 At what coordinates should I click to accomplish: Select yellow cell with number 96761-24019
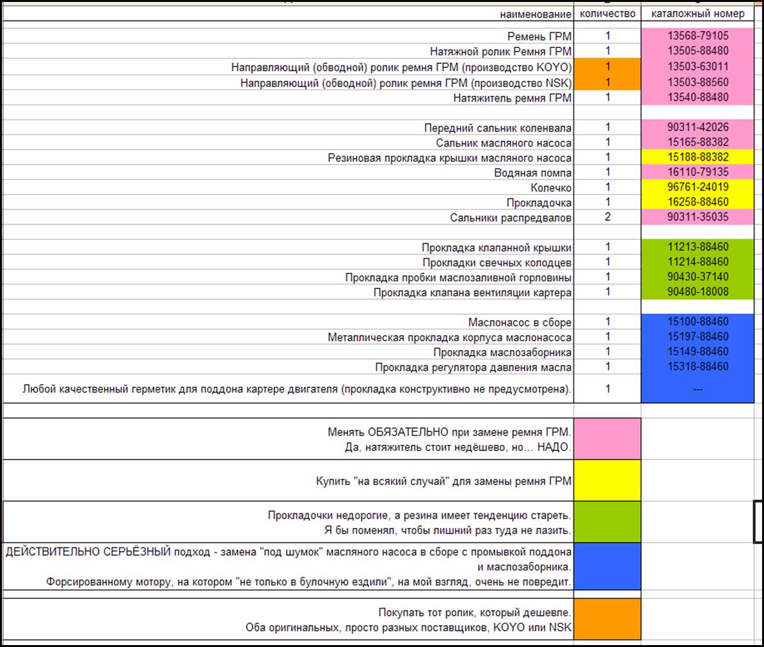coord(698,188)
